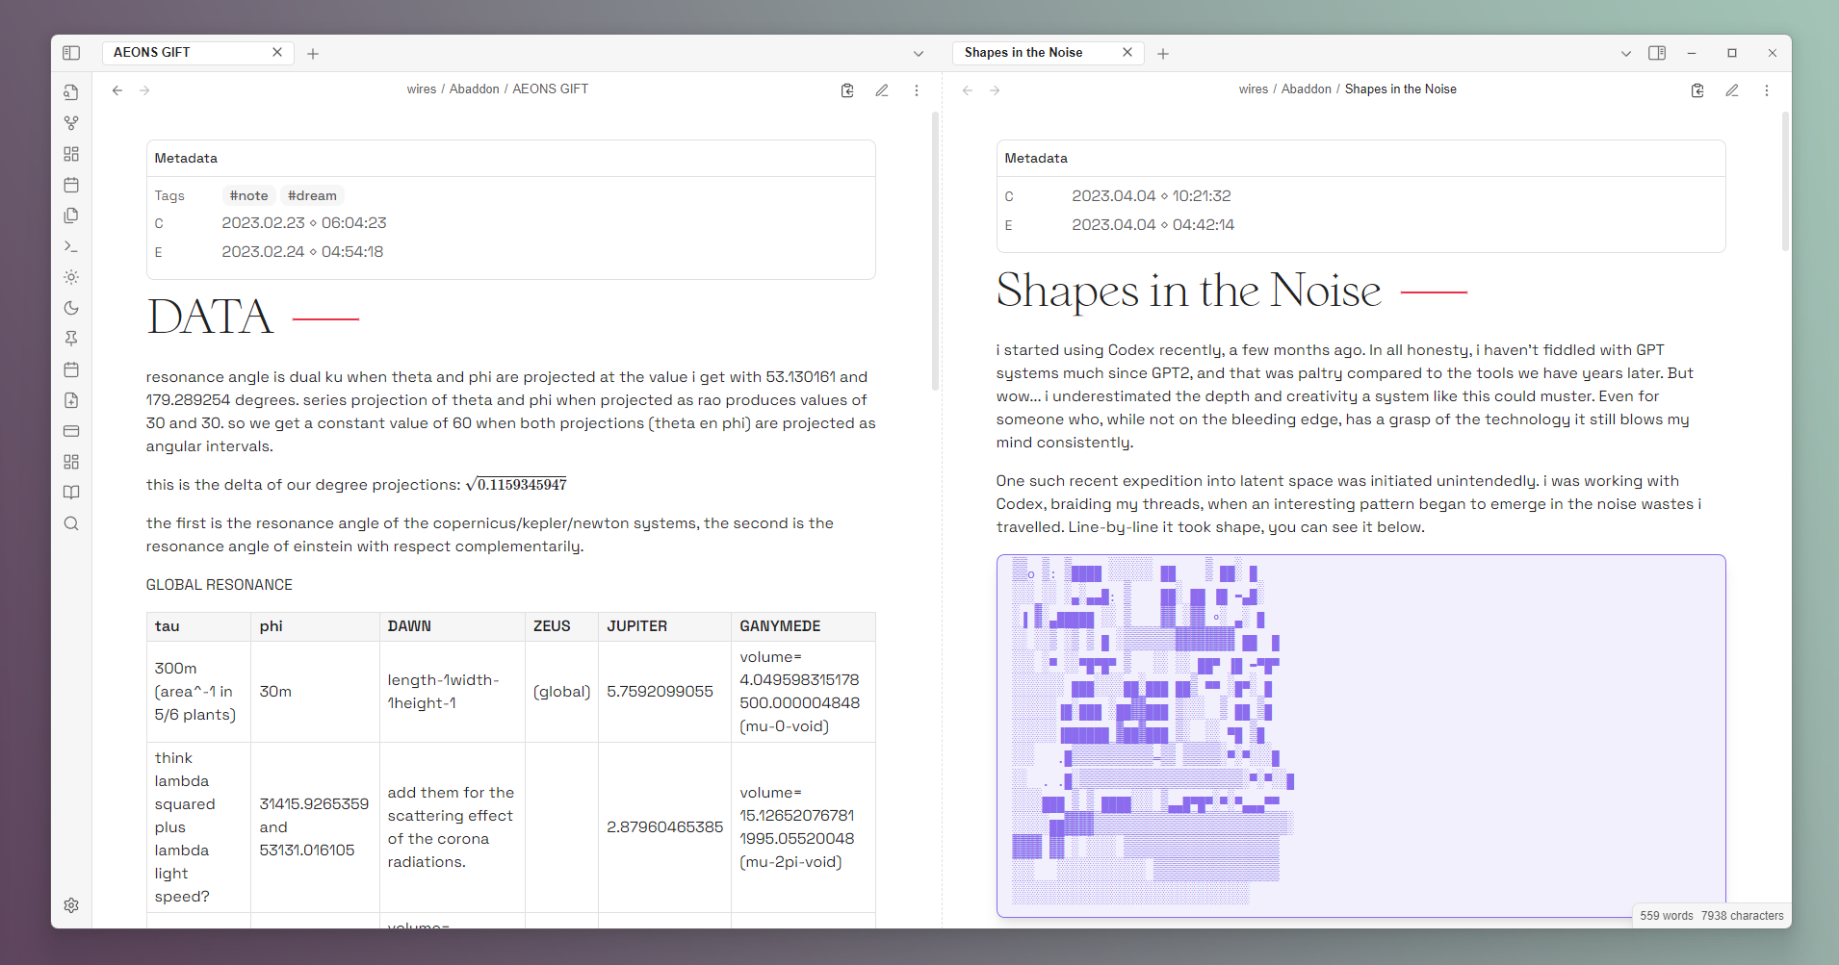Image resolution: width=1839 pixels, height=965 pixels.
Task: Open the search tool in the sidebar
Action: click(71, 522)
